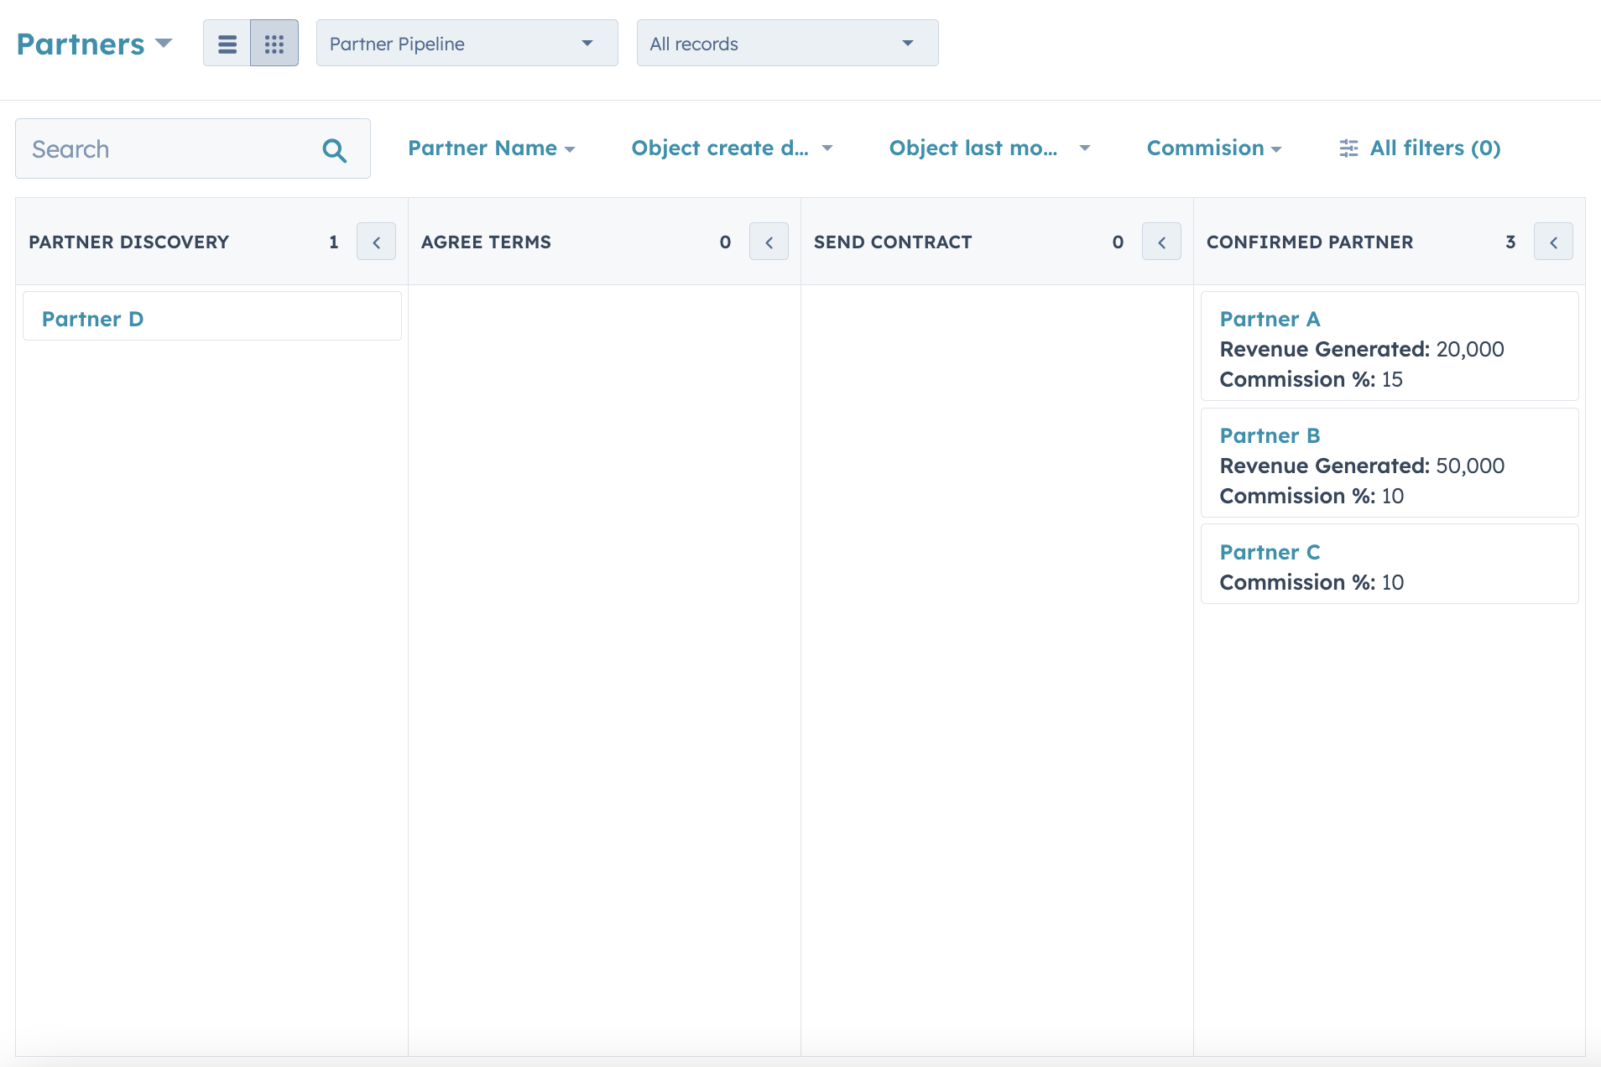Click the search magnifier icon
This screenshot has height=1067, width=1601.
pyautogui.click(x=334, y=150)
